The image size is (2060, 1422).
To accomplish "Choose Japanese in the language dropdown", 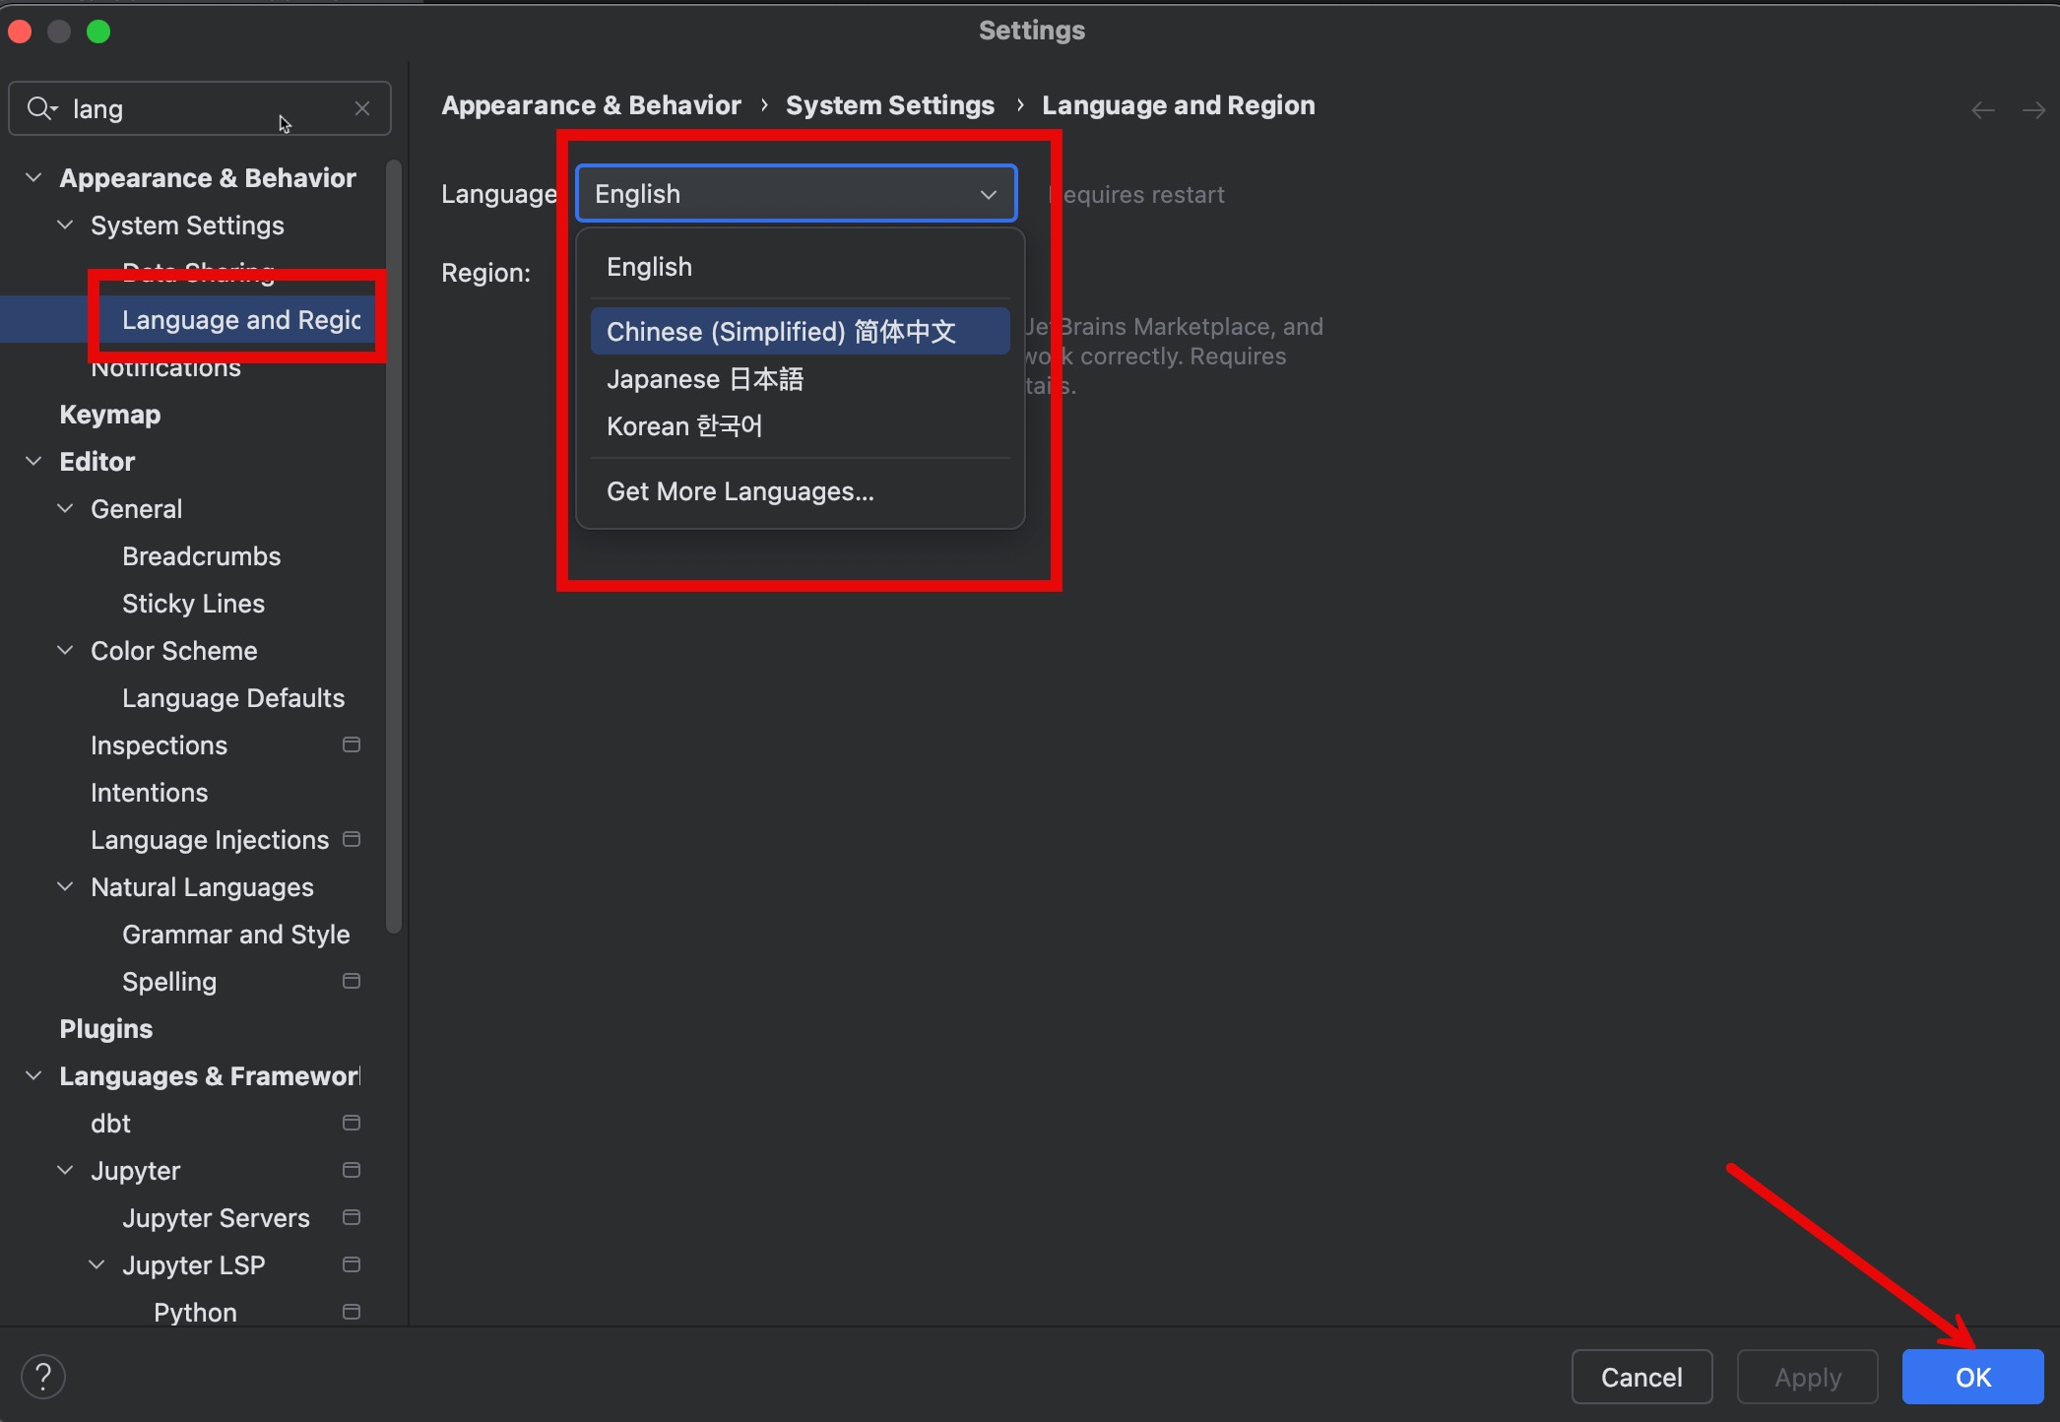I will (x=705, y=379).
